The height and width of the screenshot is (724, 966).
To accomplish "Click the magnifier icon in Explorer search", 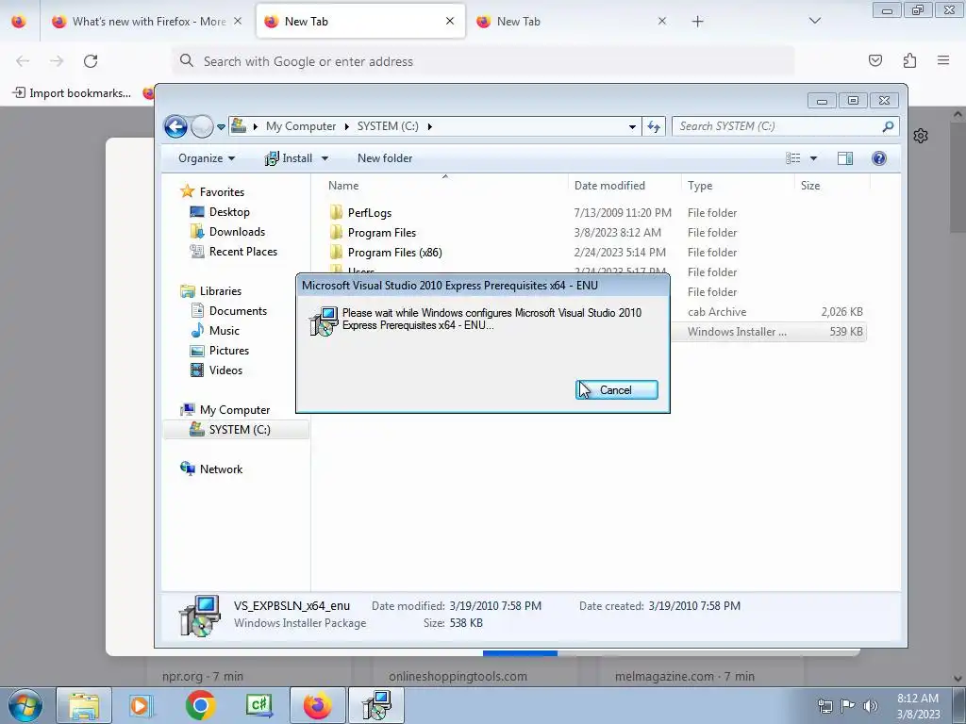I will click(x=888, y=126).
